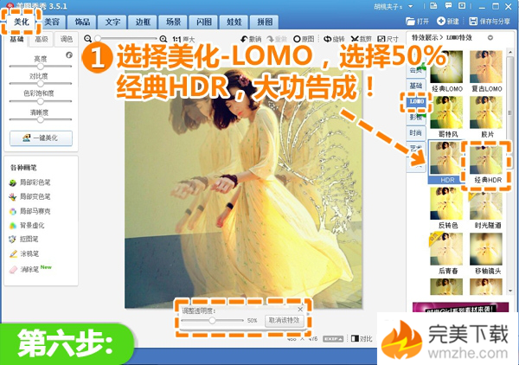Create a new canvas with 新建
The width and height of the screenshot is (519, 365).
pos(447,21)
